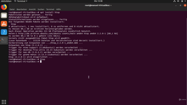Open the Terminal menu in menu bar
The image size is (187, 105).
point(50,9)
